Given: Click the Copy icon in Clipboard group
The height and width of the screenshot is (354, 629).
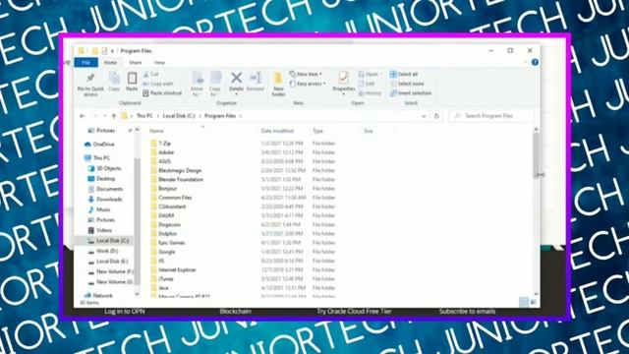Looking at the screenshot, I should (x=114, y=79).
